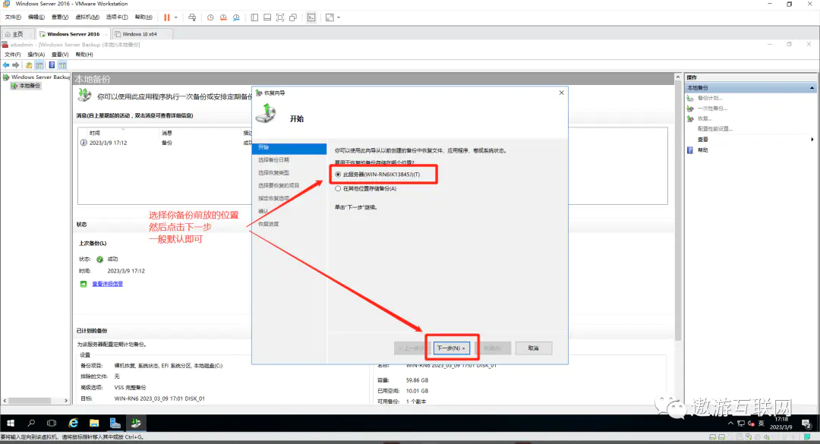Open VMware 选项卡(T) menu

(x=117, y=17)
